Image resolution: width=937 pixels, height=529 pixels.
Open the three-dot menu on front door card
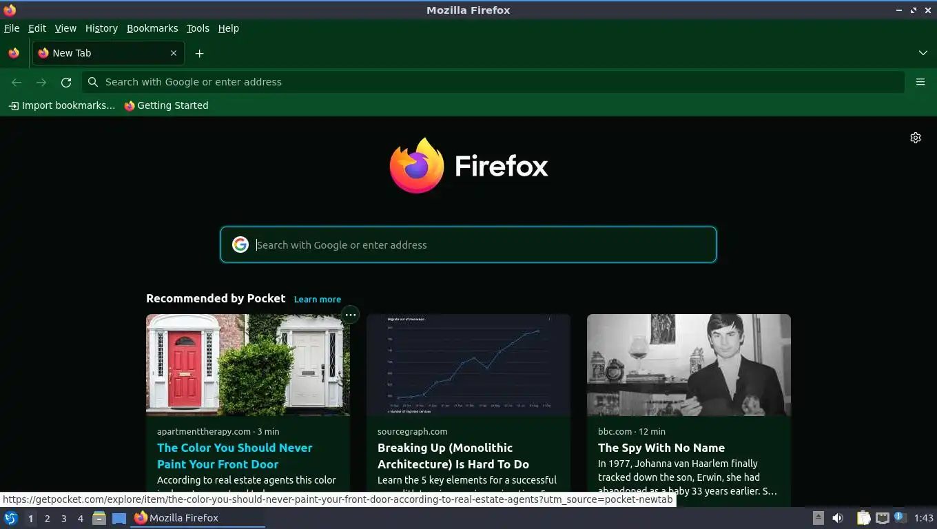(x=351, y=315)
